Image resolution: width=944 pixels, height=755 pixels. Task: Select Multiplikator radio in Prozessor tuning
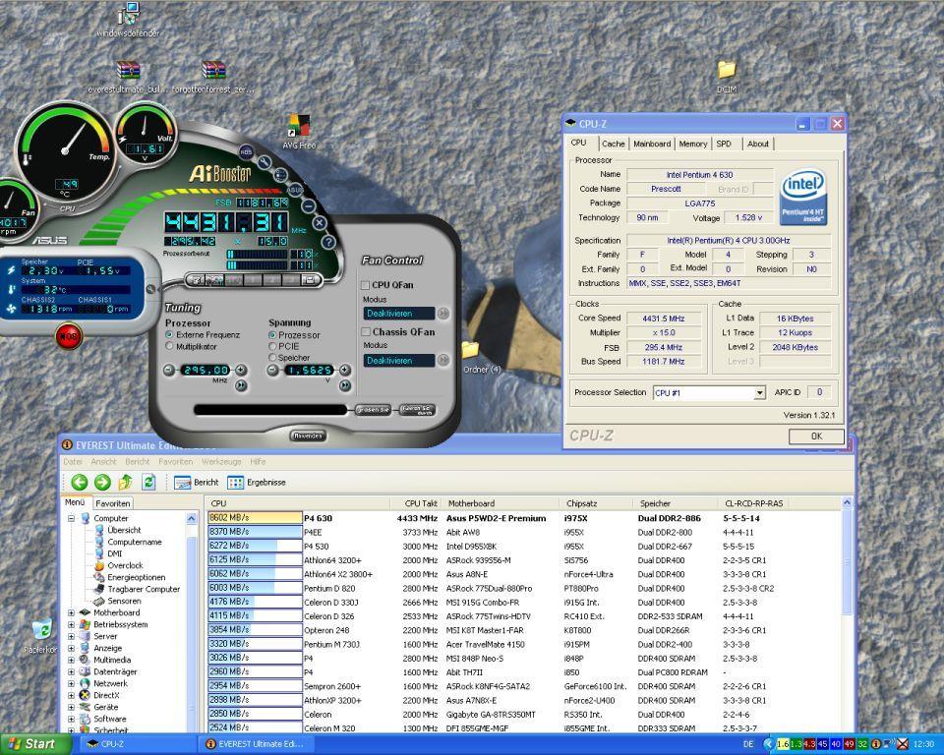169,346
